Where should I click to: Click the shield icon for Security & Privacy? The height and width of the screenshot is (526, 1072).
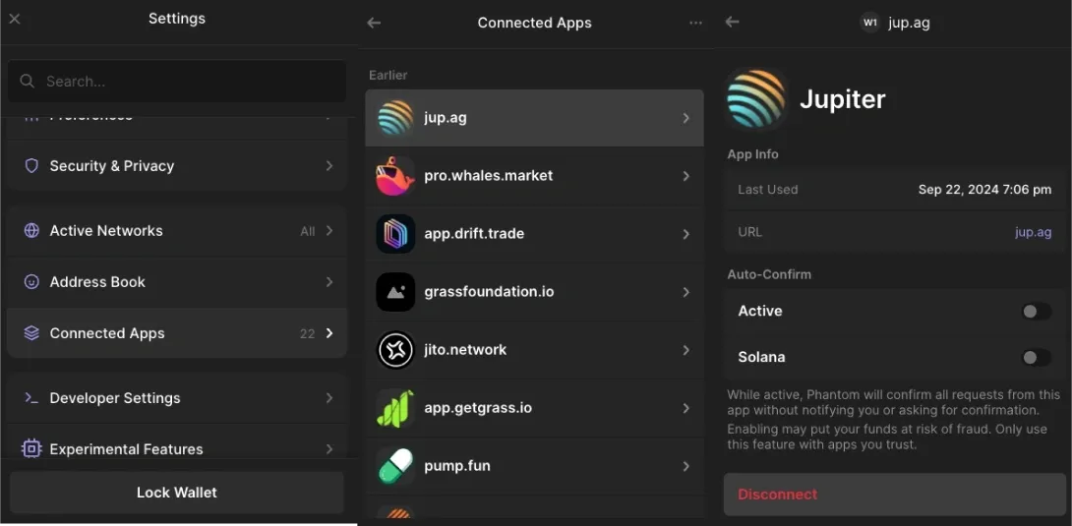pos(31,166)
